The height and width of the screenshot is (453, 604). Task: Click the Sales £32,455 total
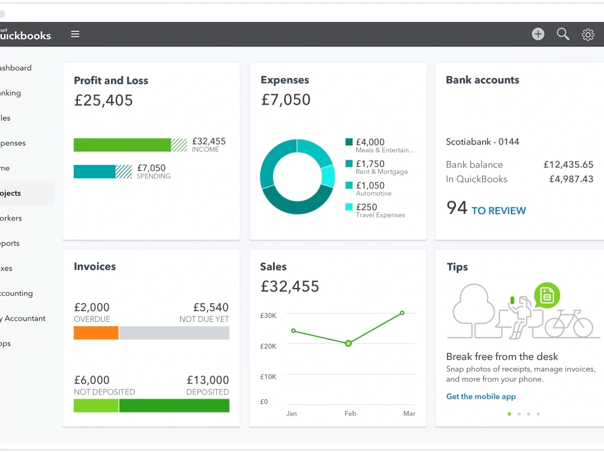(290, 286)
